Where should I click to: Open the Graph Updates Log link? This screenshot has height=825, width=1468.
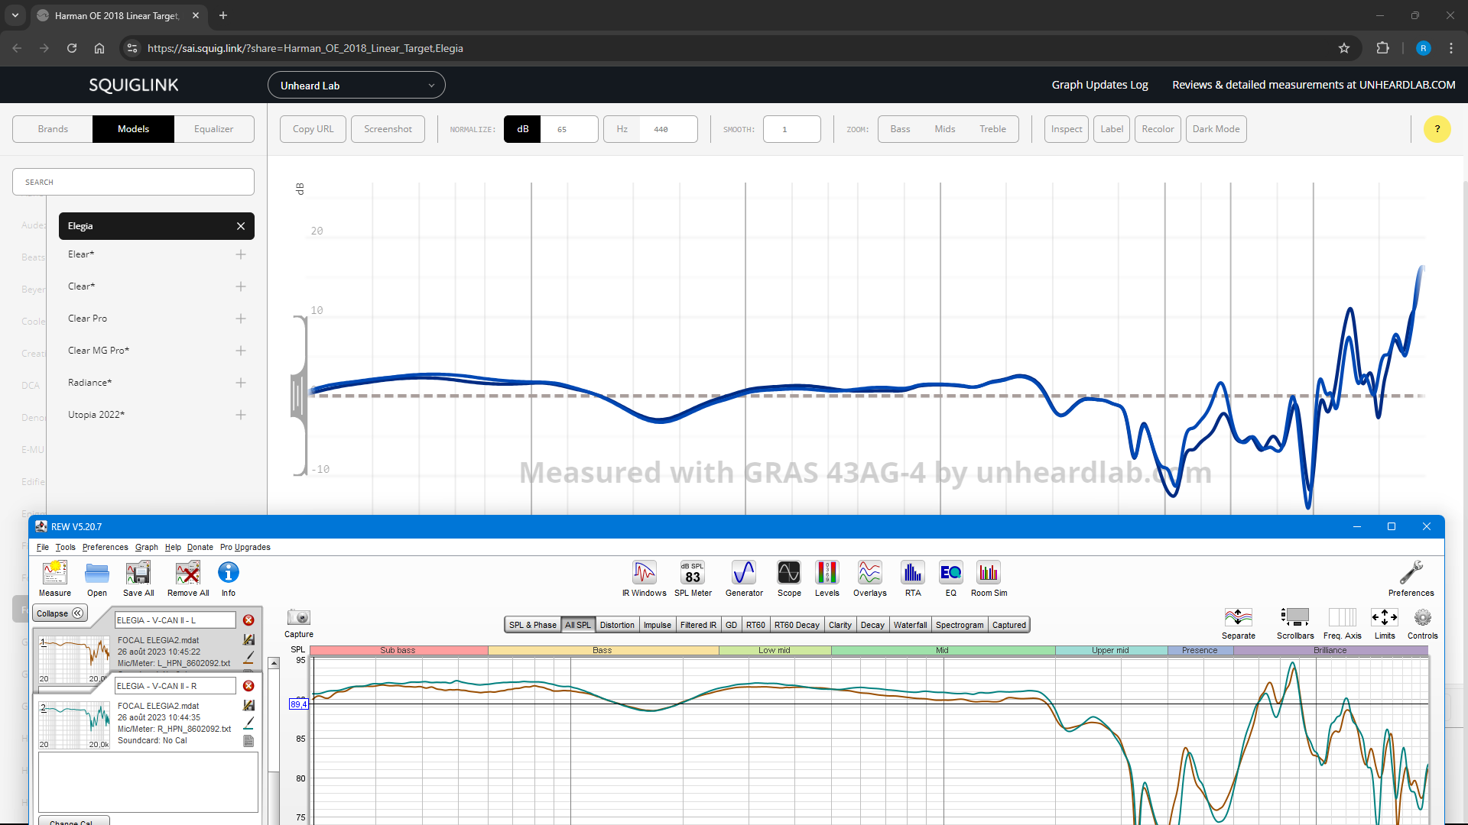(1099, 85)
